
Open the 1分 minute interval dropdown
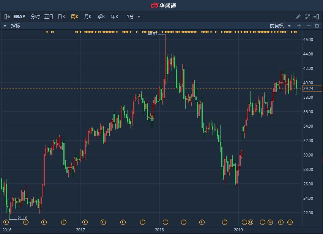[x=134, y=17]
